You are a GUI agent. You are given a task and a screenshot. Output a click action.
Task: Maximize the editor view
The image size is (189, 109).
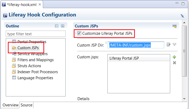click(x=183, y=4)
